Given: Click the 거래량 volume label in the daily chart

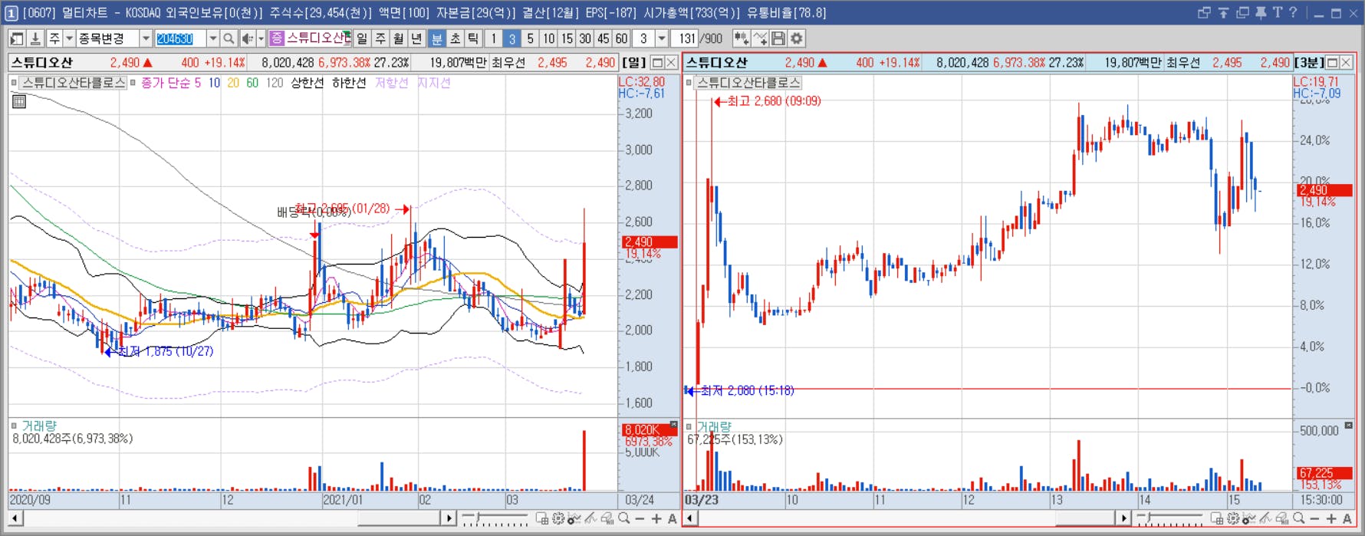Looking at the screenshot, I should click(x=39, y=426).
